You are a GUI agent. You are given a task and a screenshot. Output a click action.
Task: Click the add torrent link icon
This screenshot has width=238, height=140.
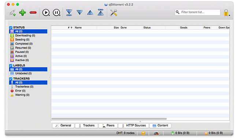click(x=12, y=12)
